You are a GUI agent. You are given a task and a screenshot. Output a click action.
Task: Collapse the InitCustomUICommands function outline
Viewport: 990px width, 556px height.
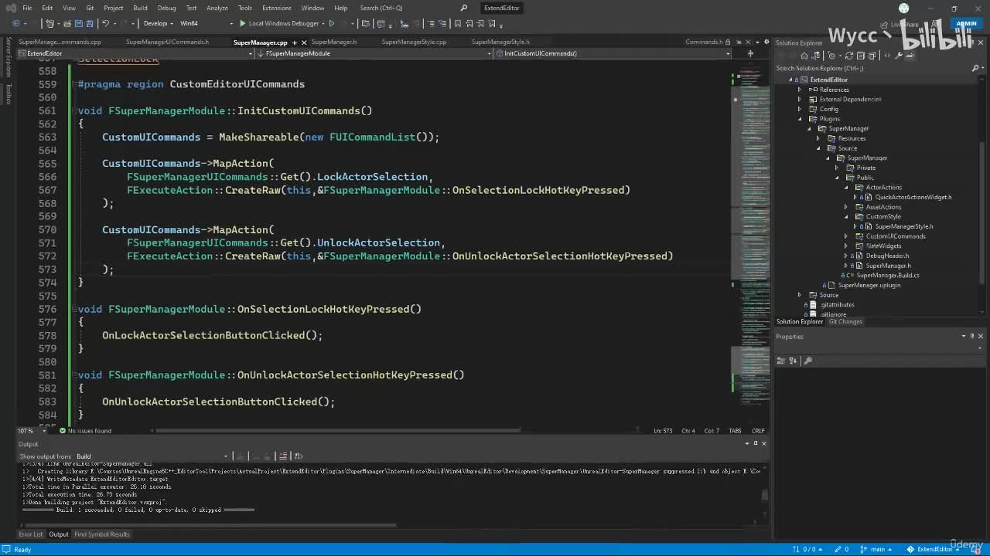pos(75,111)
